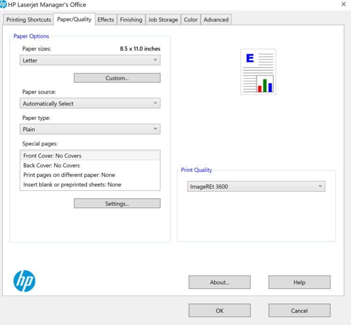Select Back Cover: No Covers entry
This screenshot has height=325, width=351.
(x=51, y=166)
